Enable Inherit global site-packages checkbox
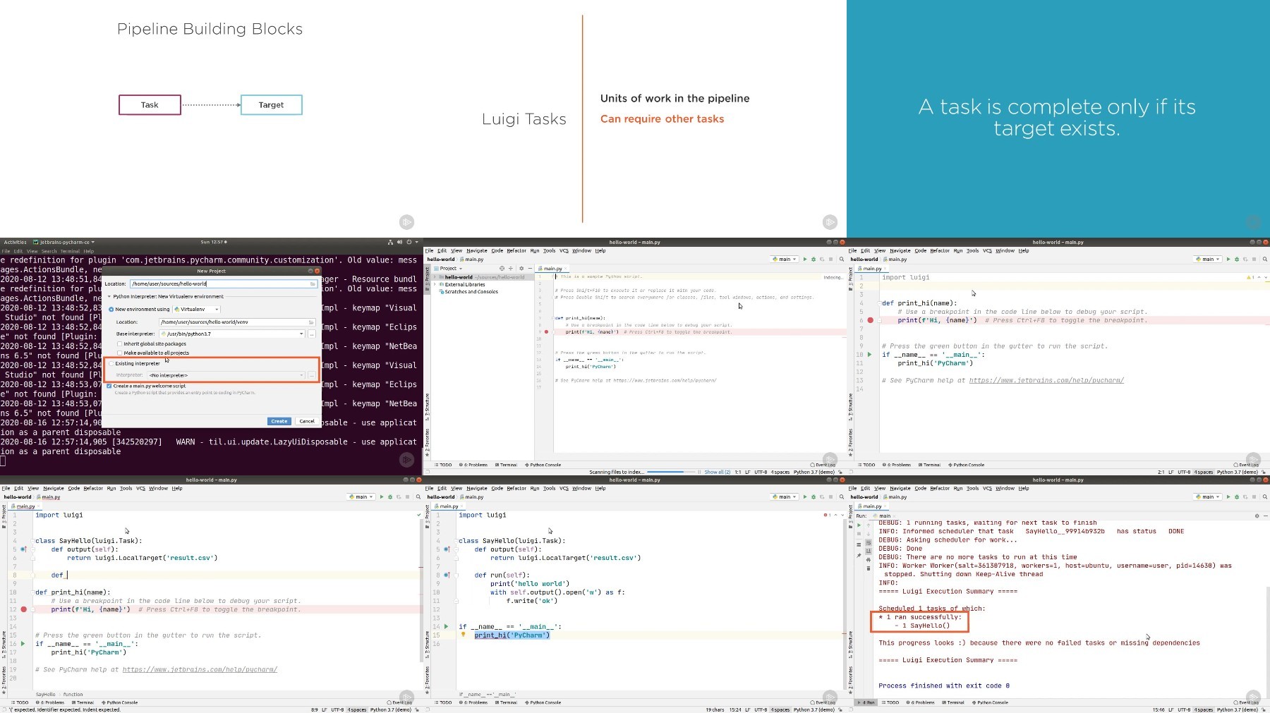This screenshot has height=713, width=1270. pyautogui.click(x=120, y=344)
